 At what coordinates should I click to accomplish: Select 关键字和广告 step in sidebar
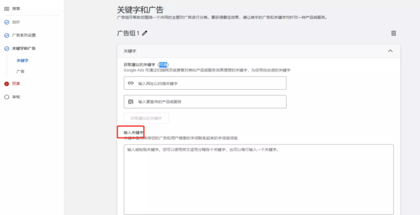24,48
